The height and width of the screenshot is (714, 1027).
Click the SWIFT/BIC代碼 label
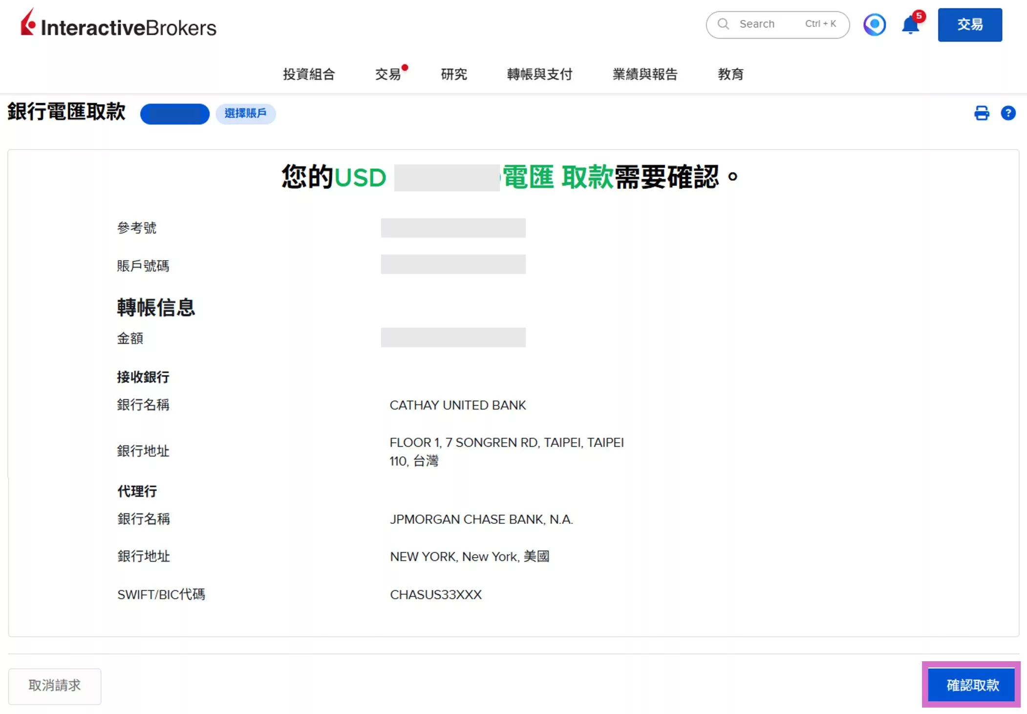(161, 594)
